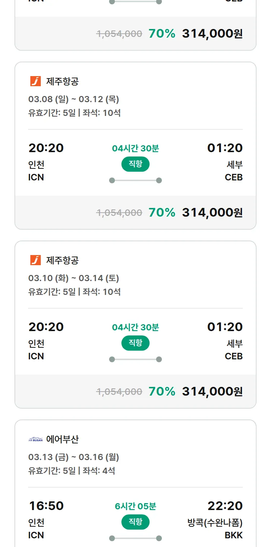Click the 16:50 departure time from 인천

(46, 506)
